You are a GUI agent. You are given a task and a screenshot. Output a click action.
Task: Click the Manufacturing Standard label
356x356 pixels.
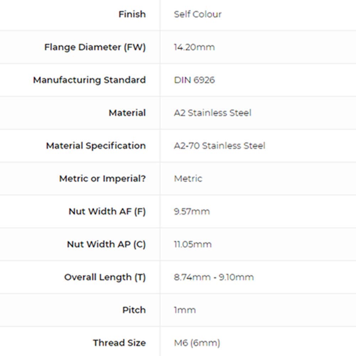pyautogui.click(x=89, y=80)
